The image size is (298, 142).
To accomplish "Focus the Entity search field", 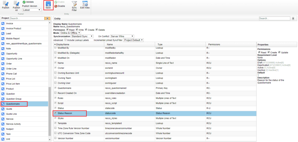I will tap(275, 18).
